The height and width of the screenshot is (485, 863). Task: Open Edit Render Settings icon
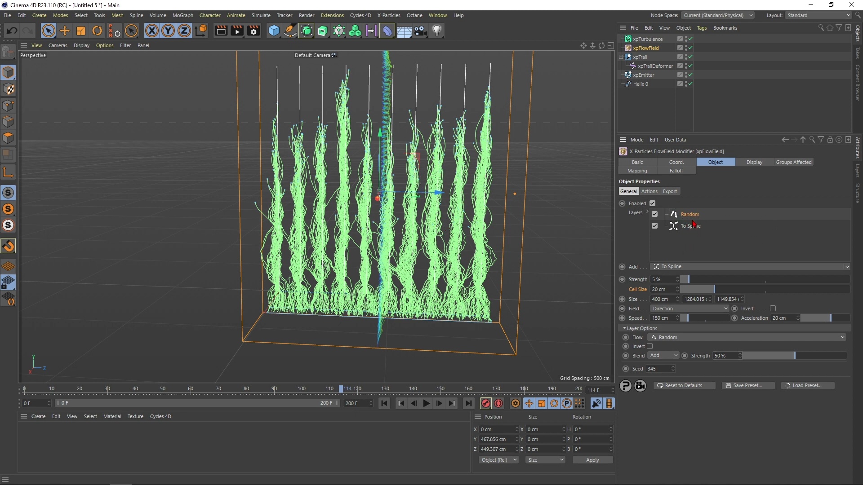coord(254,31)
